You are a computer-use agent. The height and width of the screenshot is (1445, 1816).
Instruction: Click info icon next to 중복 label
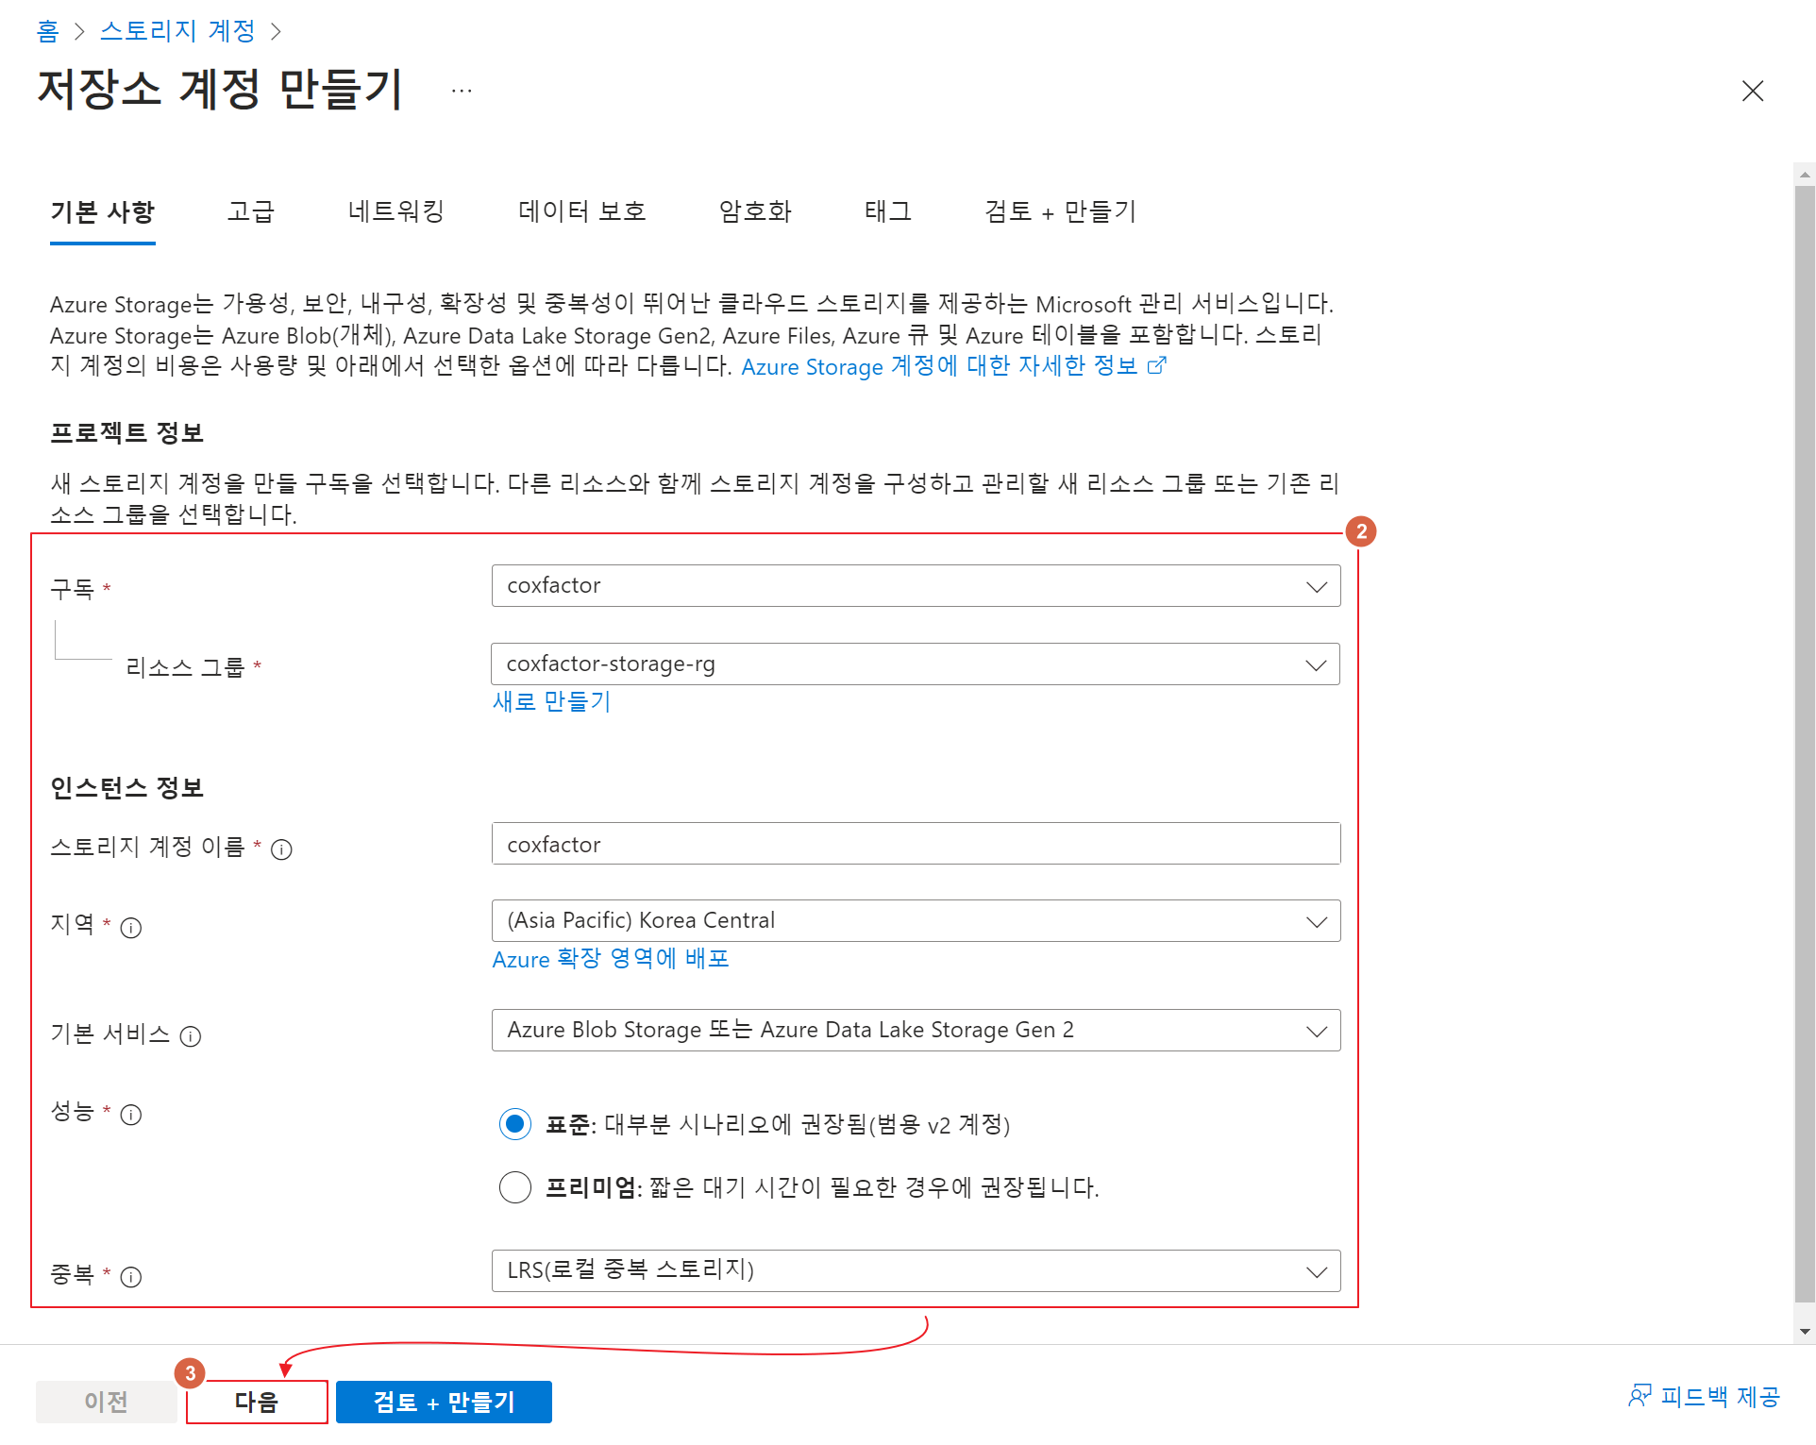tap(131, 1277)
